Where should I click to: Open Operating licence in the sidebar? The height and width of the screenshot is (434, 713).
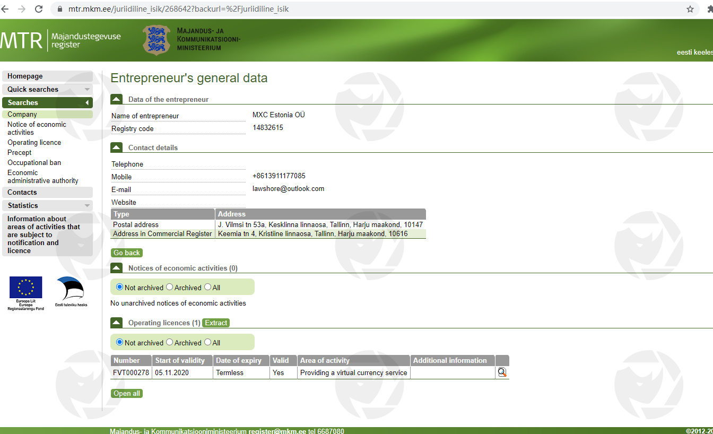click(34, 142)
